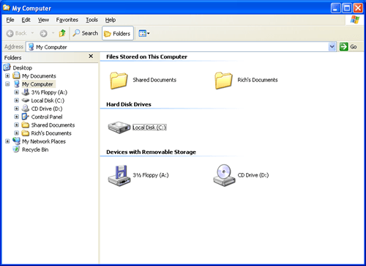
Task: Select My Documents icon in tree
Action: coord(16,75)
